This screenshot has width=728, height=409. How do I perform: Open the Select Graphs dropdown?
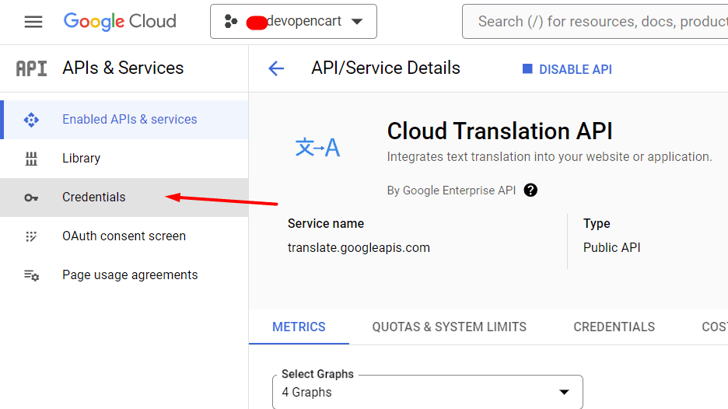[x=428, y=393]
